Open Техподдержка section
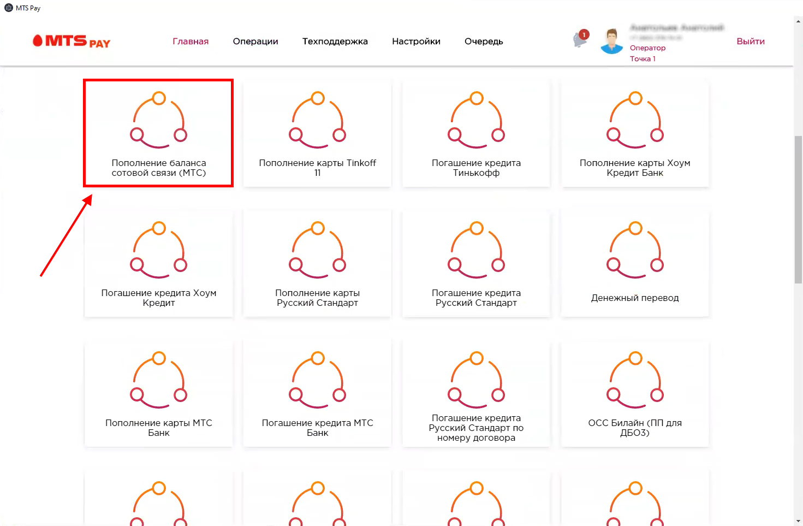 pyautogui.click(x=335, y=42)
